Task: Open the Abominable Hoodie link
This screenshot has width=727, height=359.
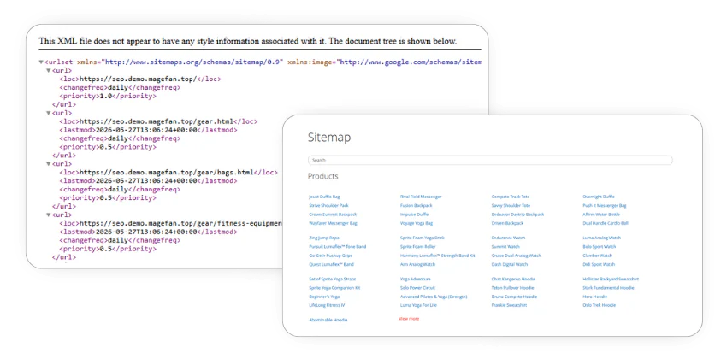Action: point(328,320)
